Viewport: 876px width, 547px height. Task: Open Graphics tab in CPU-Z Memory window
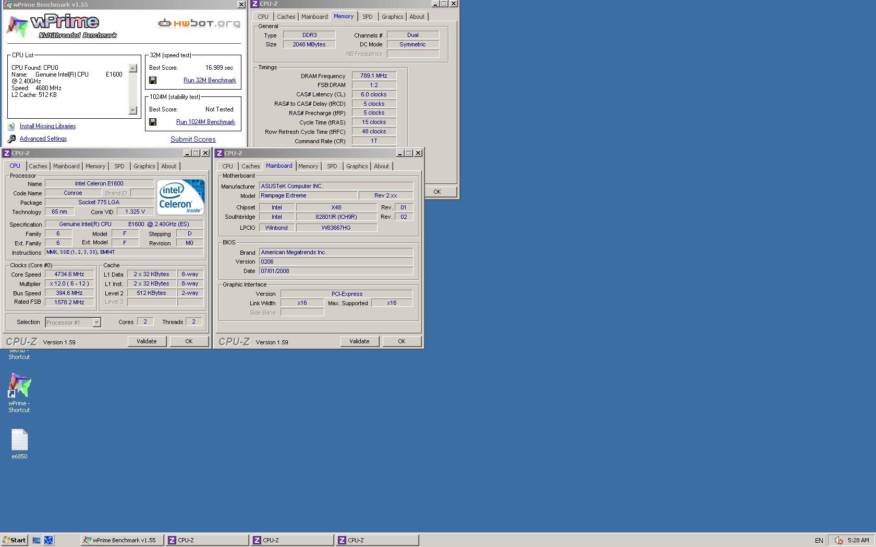click(393, 17)
